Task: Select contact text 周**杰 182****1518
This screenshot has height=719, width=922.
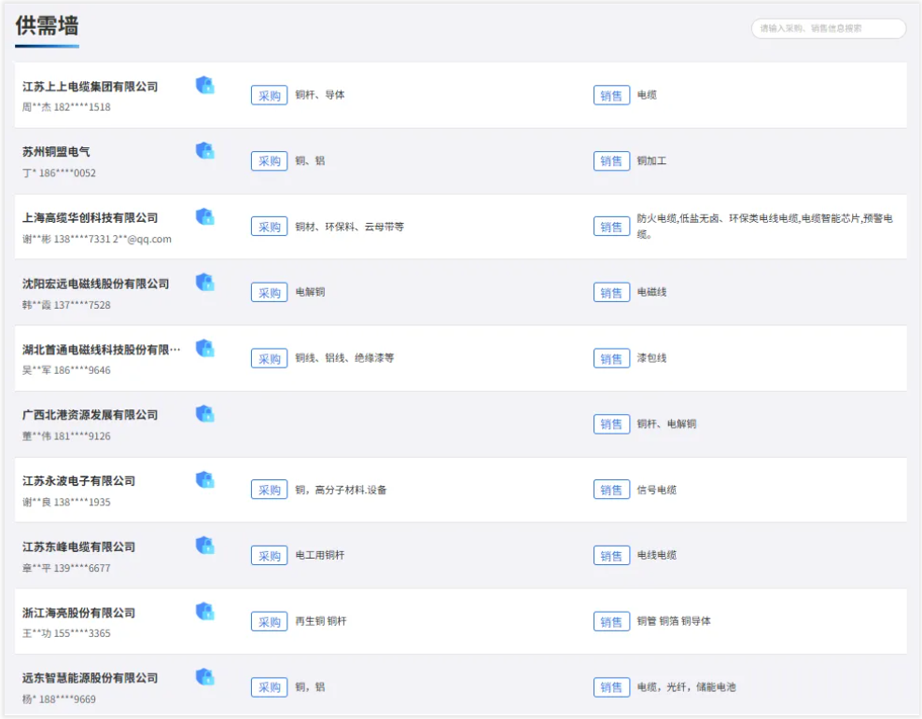Action: [66, 107]
